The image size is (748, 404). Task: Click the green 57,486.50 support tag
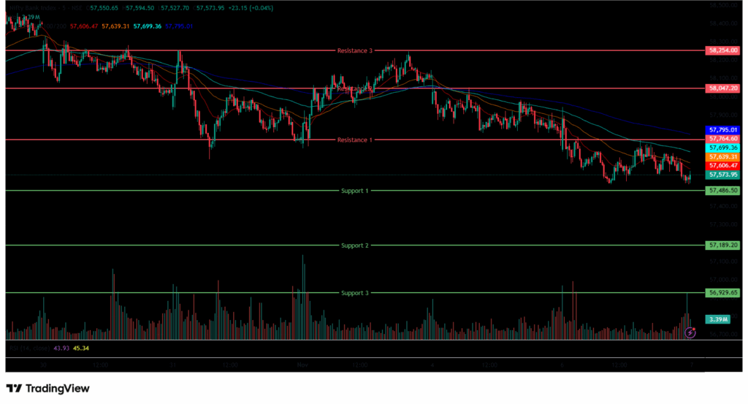tap(722, 190)
